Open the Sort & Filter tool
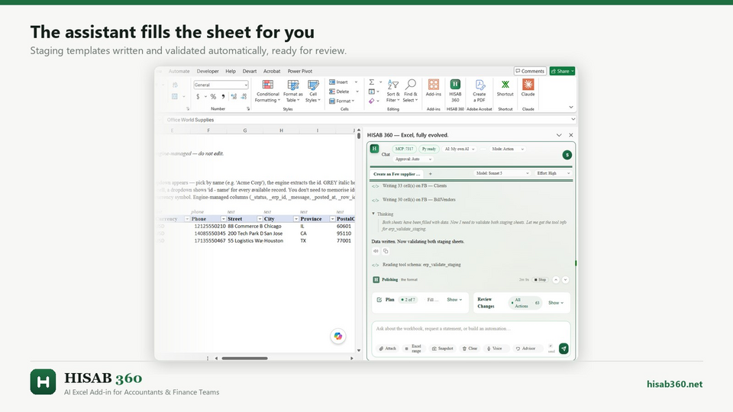The width and height of the screenshot is (733, 412). point(392,91)
